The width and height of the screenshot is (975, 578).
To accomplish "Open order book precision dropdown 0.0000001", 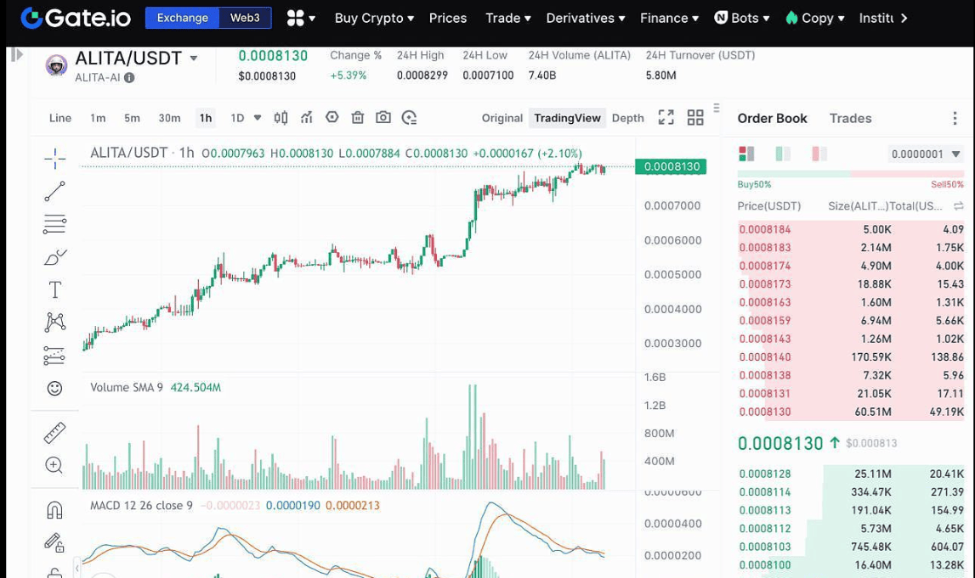I will (925, 154).
